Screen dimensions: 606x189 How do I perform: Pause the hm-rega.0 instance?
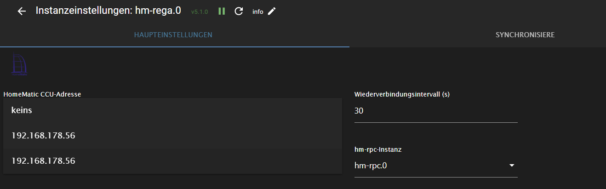click(x=222, y=11)
